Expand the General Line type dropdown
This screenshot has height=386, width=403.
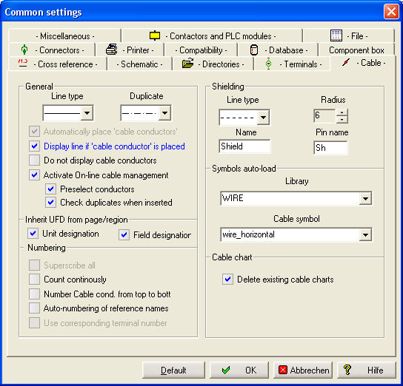coord(87,113)
